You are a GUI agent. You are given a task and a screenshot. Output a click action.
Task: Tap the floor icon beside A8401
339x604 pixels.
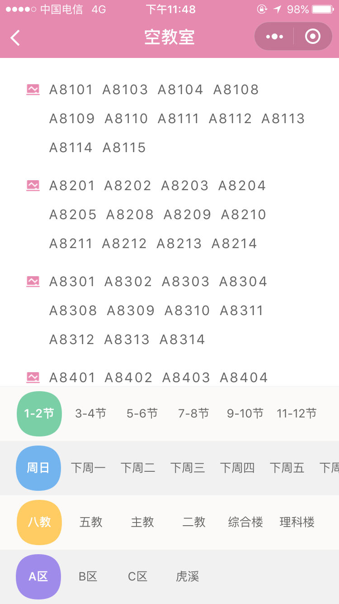(x=33, y=377)
